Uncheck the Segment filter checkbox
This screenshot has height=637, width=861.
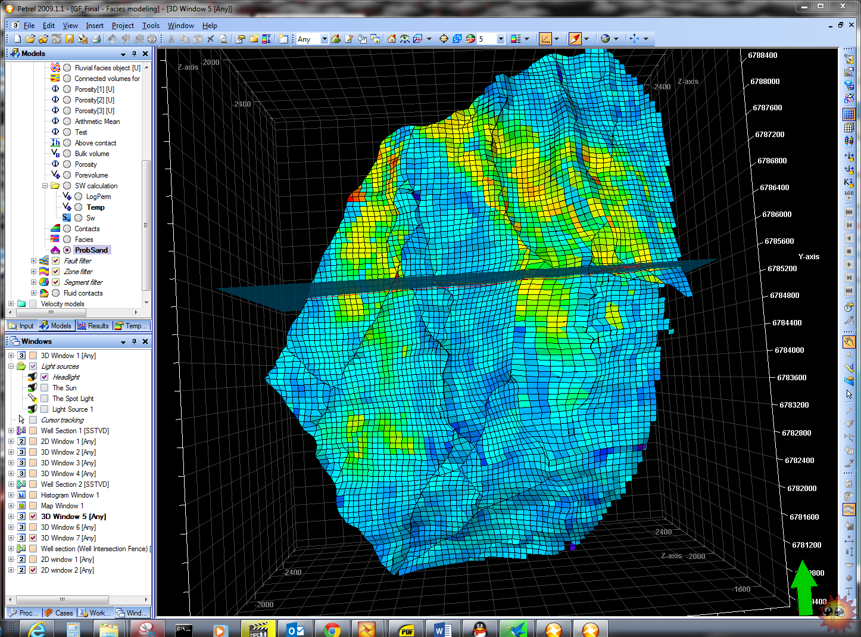[56, 282]
